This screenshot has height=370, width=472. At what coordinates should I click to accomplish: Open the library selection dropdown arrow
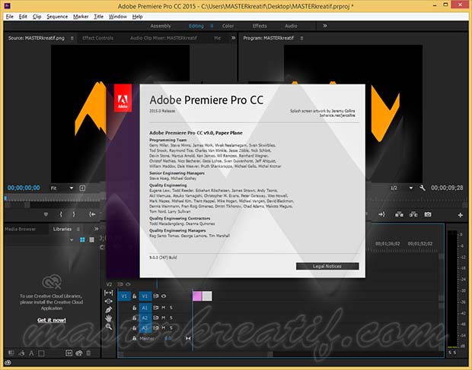(x=72, y=240)
